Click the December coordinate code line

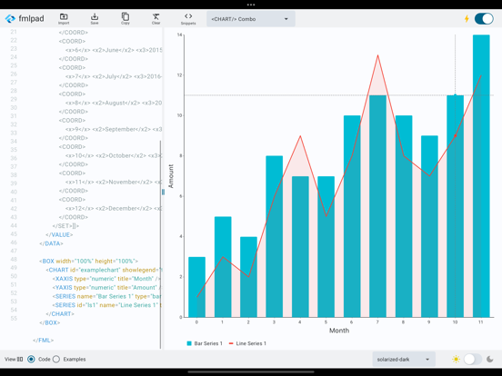coord(114,209)
